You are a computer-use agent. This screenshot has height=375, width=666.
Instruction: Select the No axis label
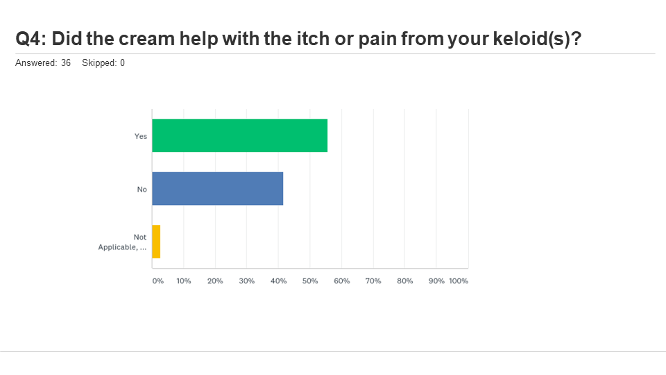click(142, 189)
